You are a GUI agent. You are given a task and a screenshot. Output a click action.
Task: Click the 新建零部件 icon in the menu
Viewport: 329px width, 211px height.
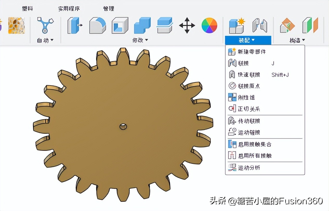(232, 52)
